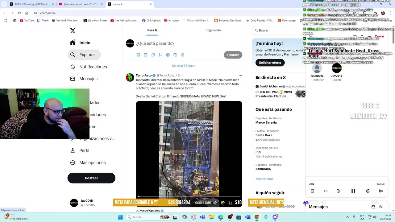Add location with pin icon in composer
Image resolution: width=395 pixels, height=222 pixels.
pos(183,55)
